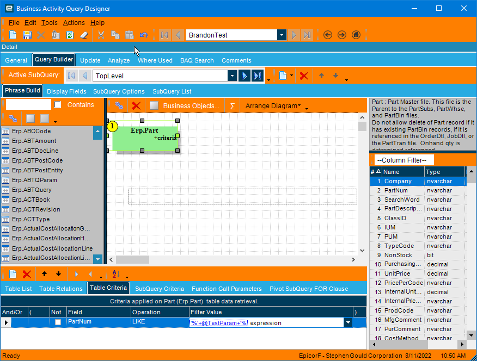Screen dimensions: 477x361
Task: Select Erp.ACTBook in table list
Action: coord(30,200)
